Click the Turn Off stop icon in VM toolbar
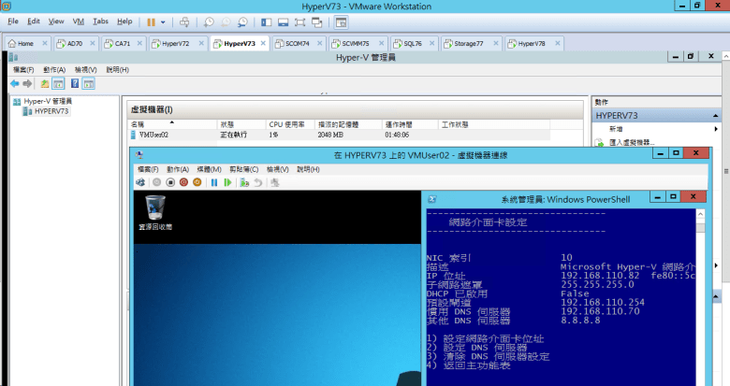 coord(170,182)
